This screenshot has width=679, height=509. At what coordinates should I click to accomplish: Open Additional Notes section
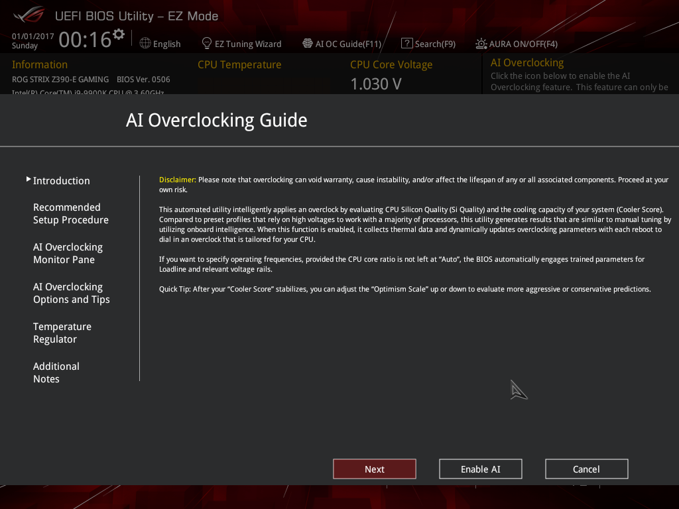56,372
